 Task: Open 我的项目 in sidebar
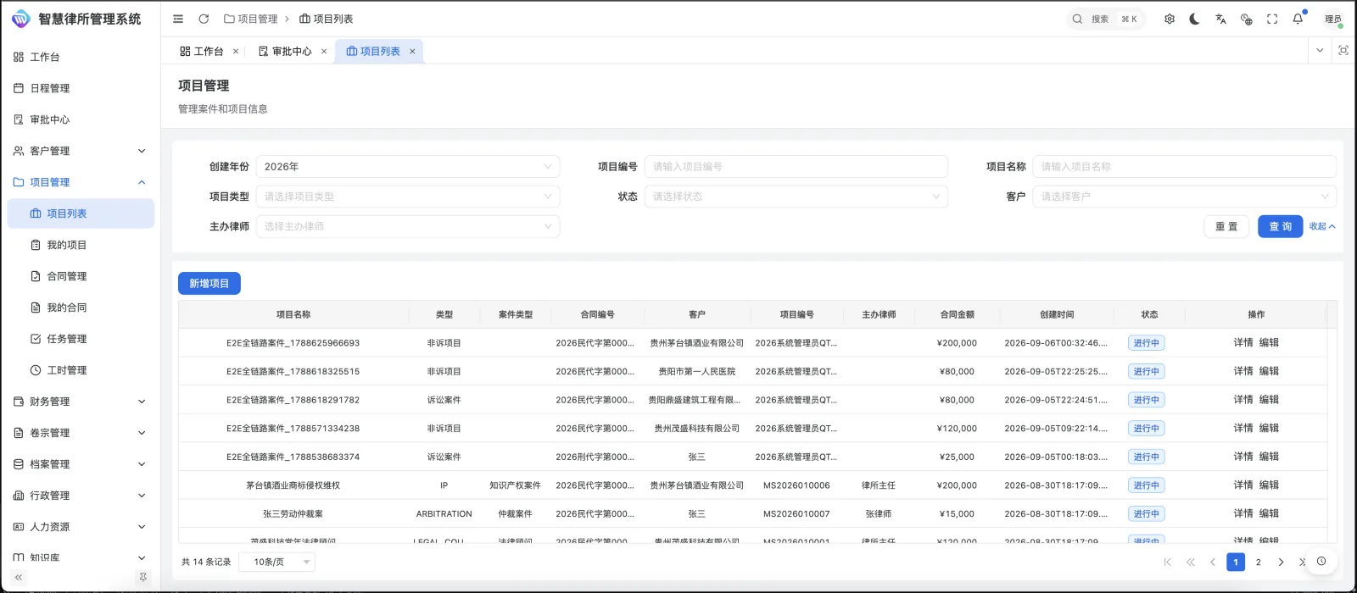(x=81, y=245)
